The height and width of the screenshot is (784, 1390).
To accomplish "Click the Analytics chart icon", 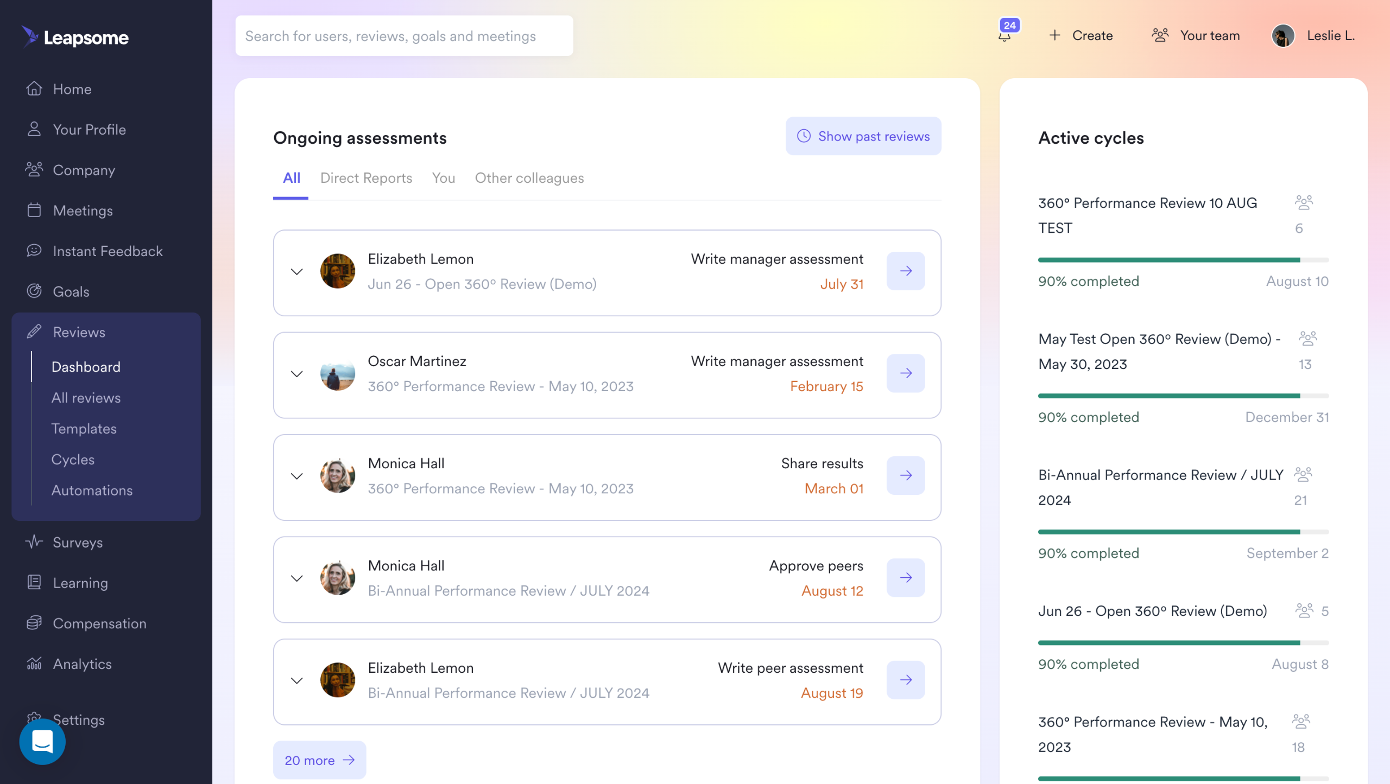I will pyautogui.click(x=34, y=664).
